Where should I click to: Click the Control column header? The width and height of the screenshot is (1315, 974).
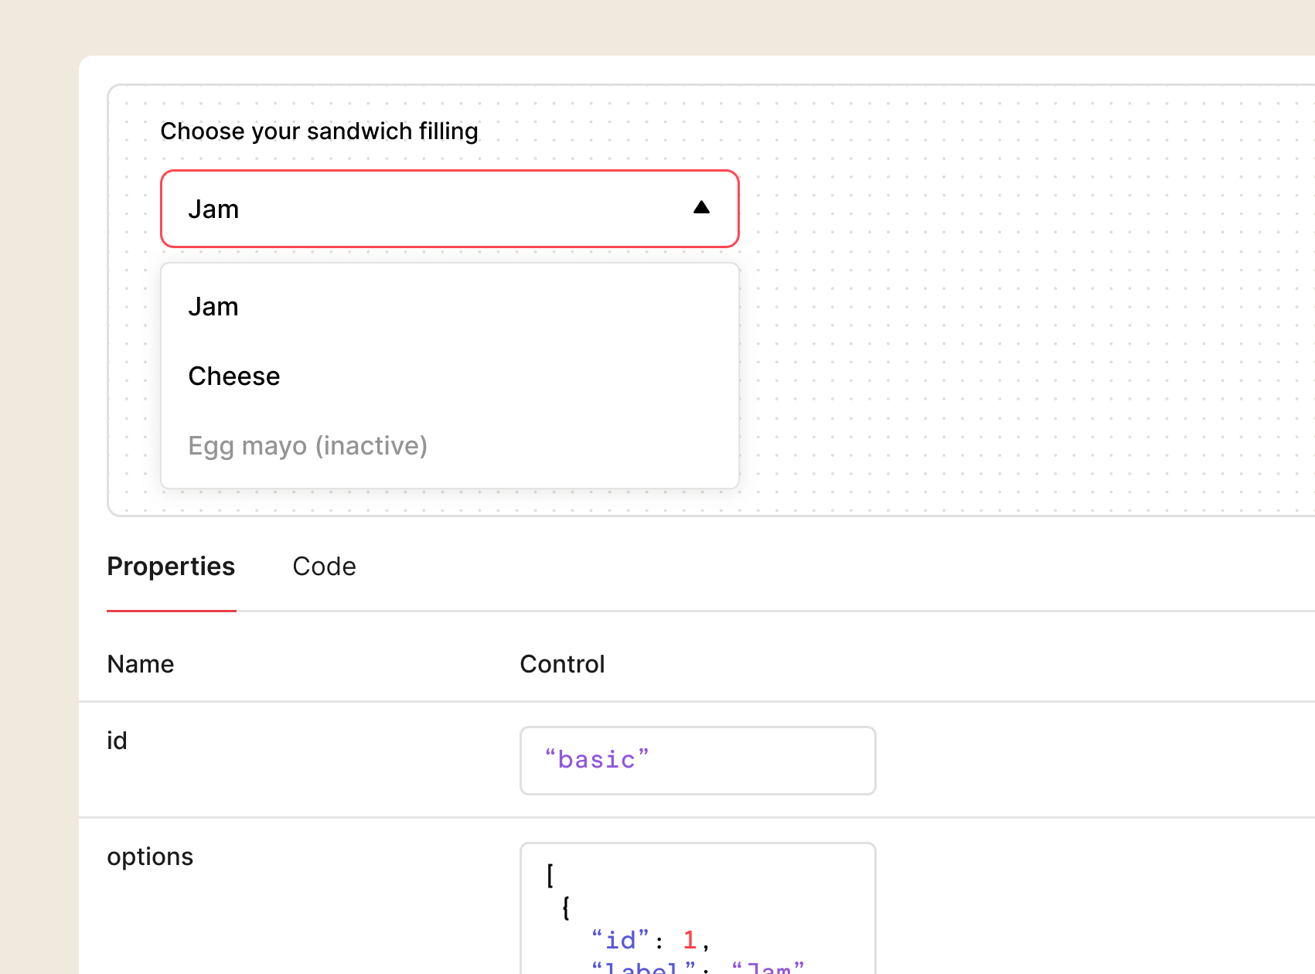click(x=562, y=664)
